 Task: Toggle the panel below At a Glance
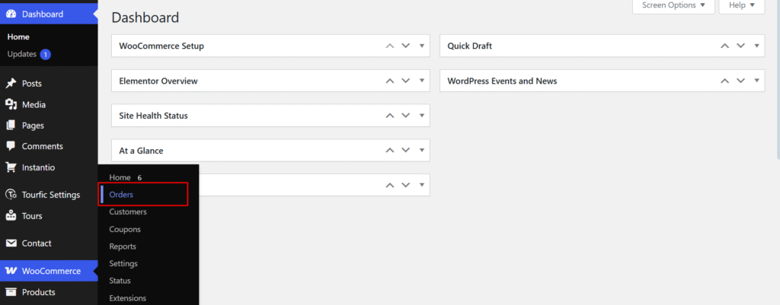(422, 185)
